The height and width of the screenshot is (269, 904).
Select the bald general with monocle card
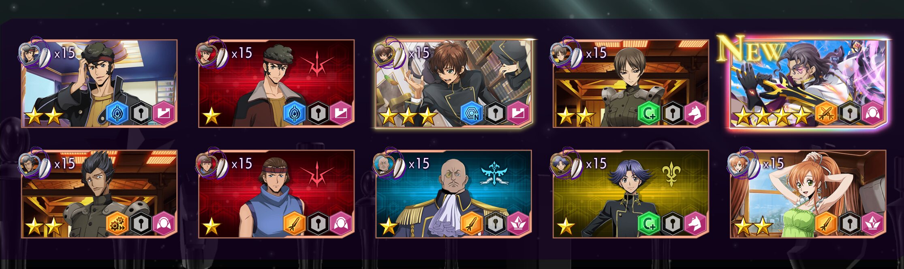coord(453,194)
